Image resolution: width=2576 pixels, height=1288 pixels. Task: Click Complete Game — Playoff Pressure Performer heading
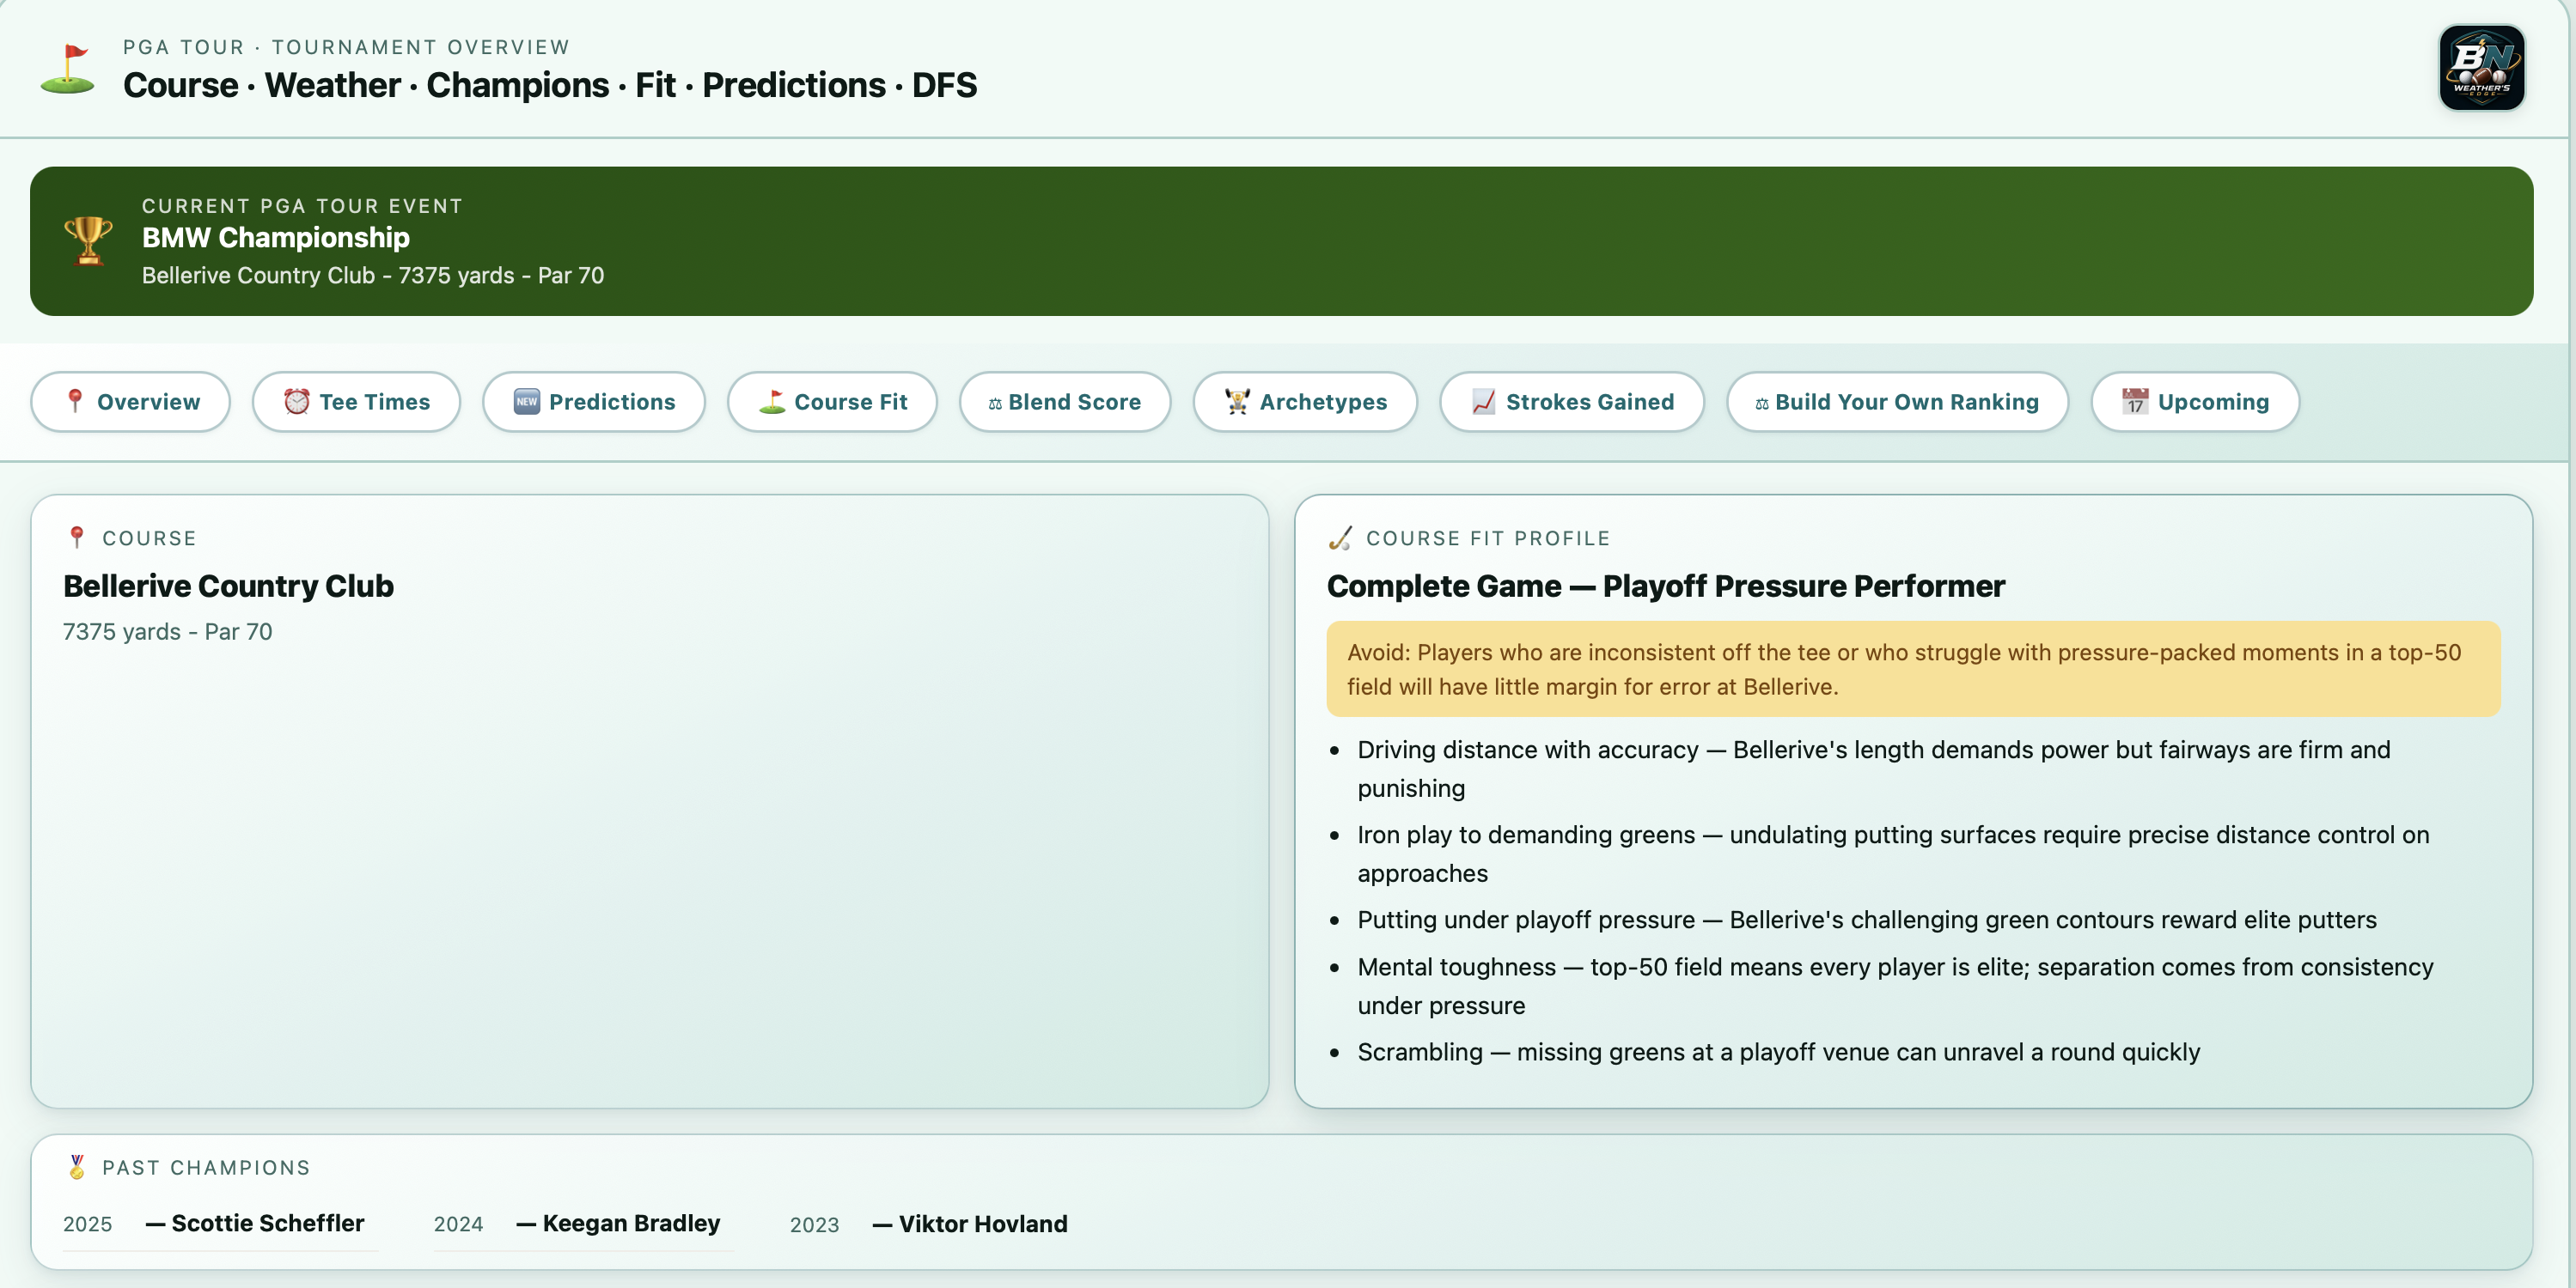1666,586
